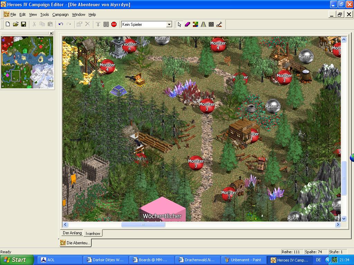Switch to Drachenwald.N... taskbar window
The height and width of the screenshot is (265, 354).
[198, 260]
